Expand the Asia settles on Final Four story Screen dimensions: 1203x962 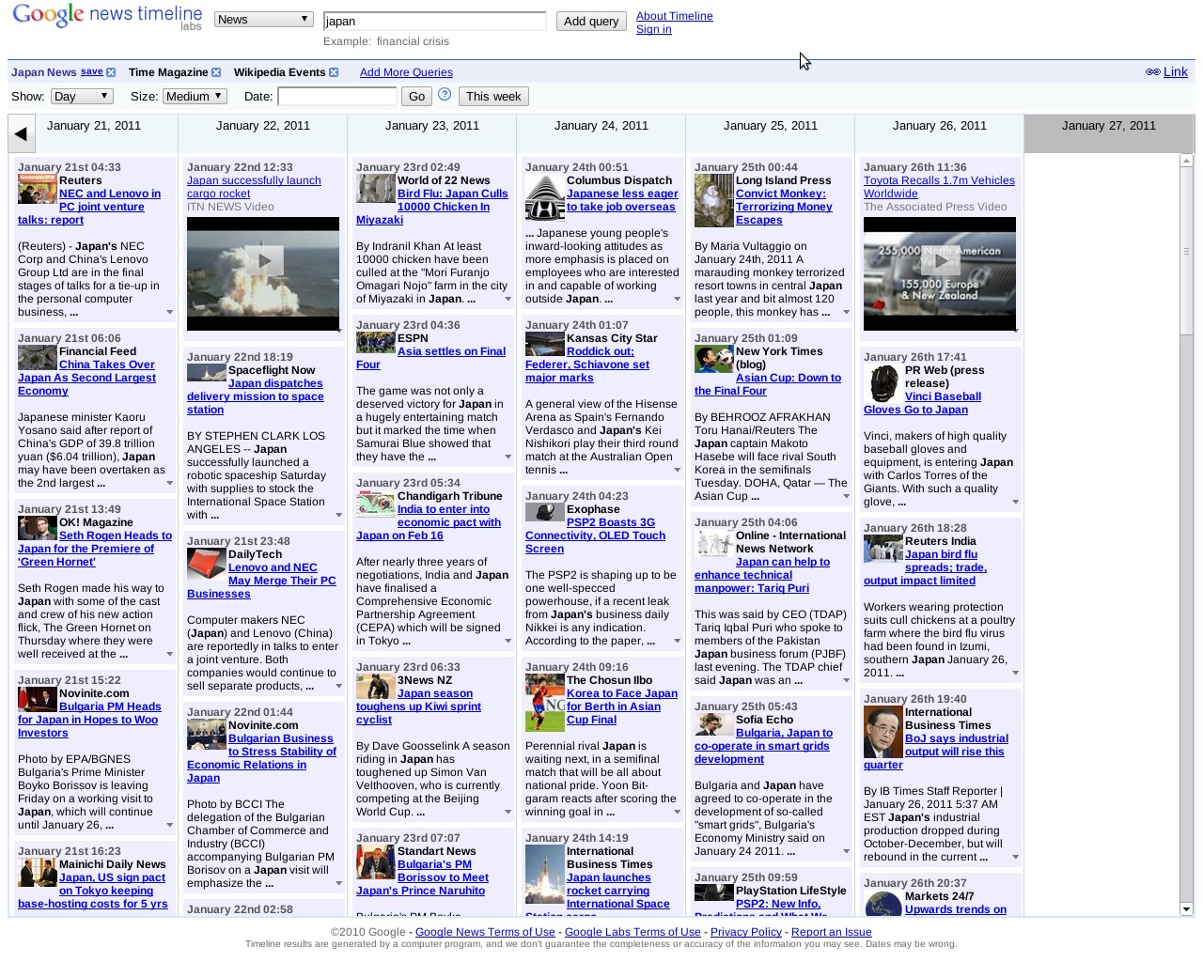508,457
